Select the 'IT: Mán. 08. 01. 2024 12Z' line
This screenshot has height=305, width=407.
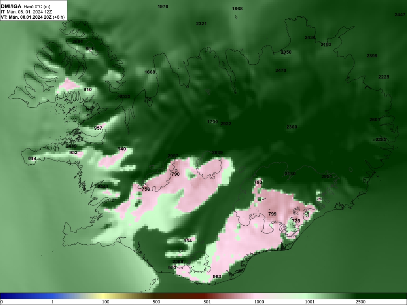pyautogui.click(x=26, y=12)
